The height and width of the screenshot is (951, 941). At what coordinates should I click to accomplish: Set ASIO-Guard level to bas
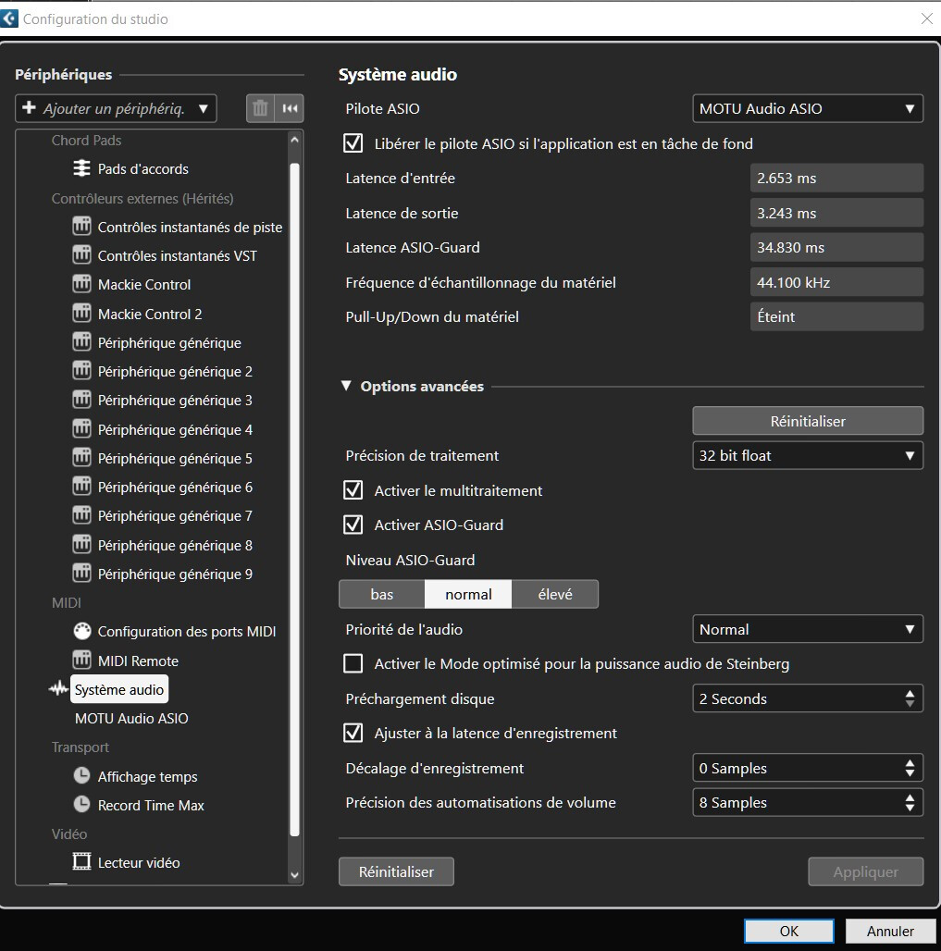pyautogui.click(x=381, y=594)
